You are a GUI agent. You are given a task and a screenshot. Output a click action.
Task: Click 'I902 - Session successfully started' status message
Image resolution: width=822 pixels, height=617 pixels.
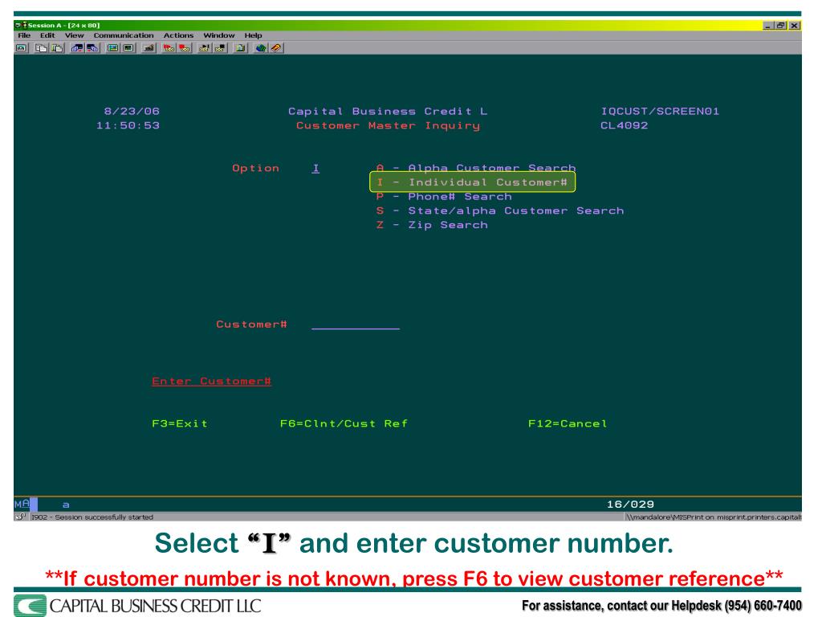pyautogui.click(x=92, y=517)
